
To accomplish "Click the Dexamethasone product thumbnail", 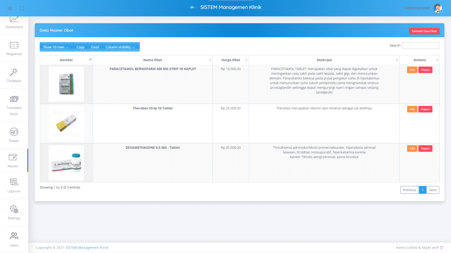I will pos(66,163).
